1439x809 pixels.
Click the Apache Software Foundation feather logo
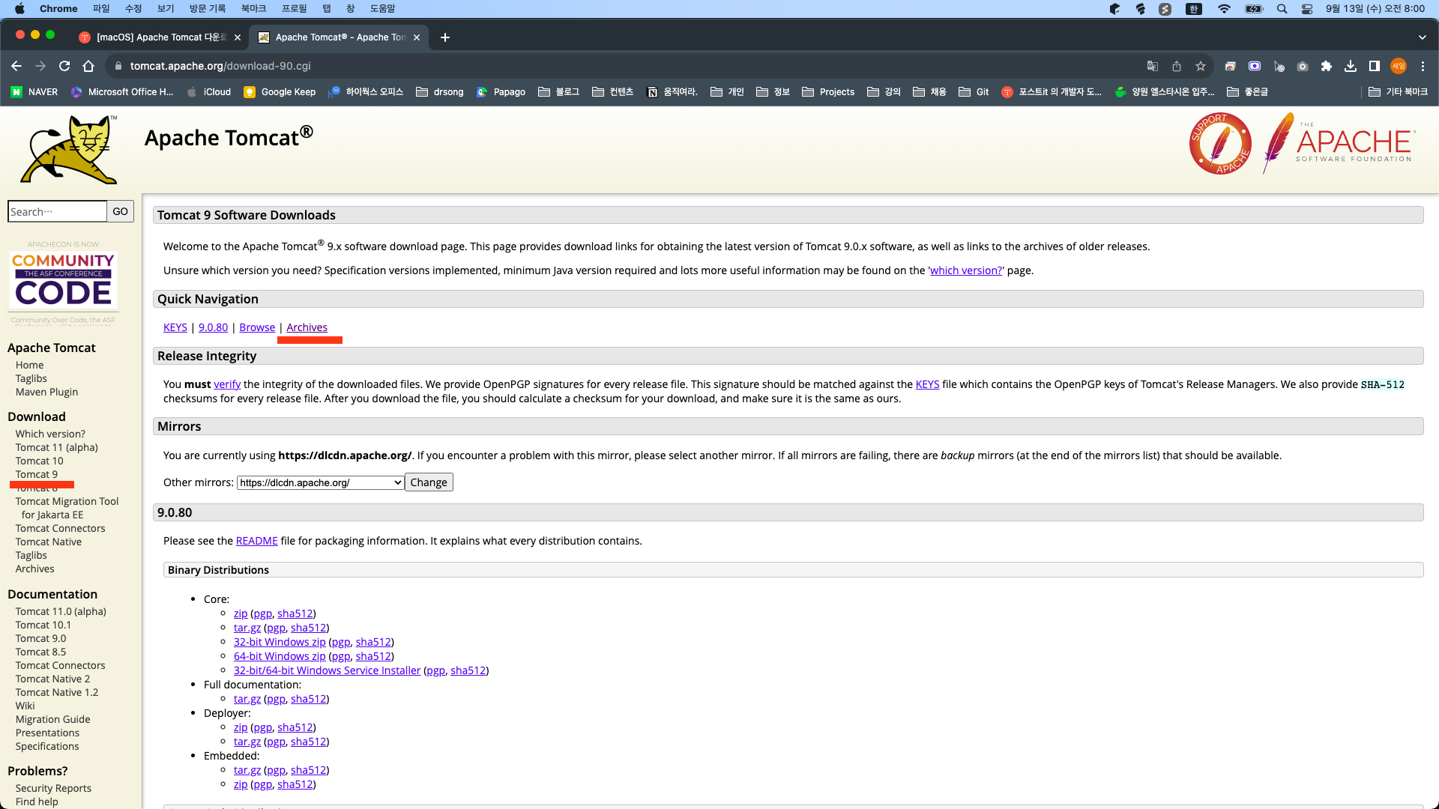click(x=1339, y=142)
